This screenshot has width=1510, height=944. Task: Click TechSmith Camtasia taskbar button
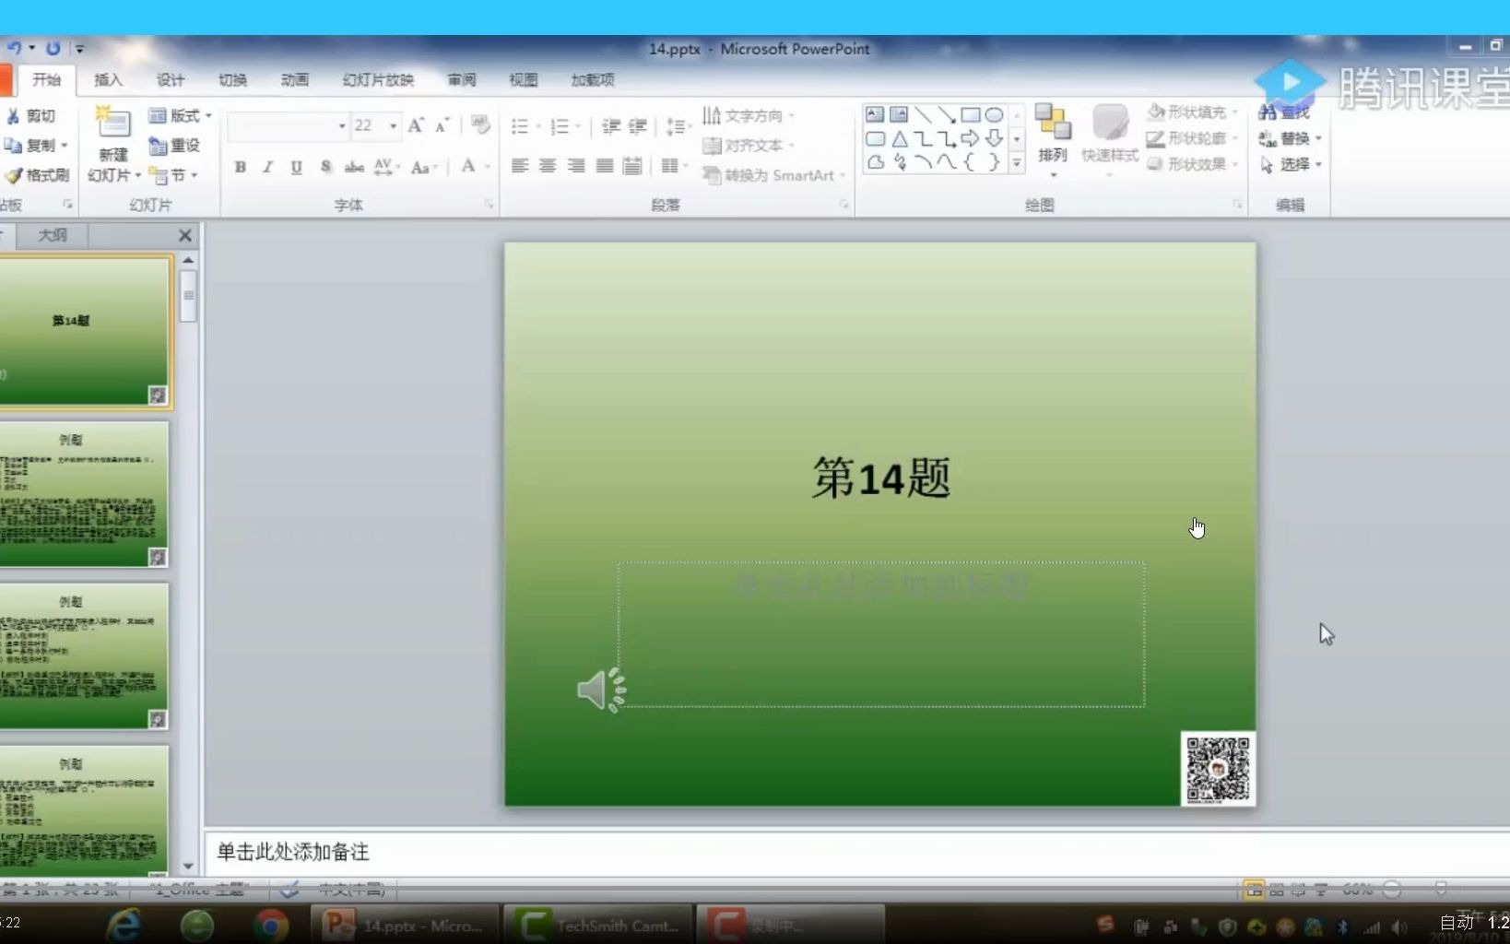598,925
